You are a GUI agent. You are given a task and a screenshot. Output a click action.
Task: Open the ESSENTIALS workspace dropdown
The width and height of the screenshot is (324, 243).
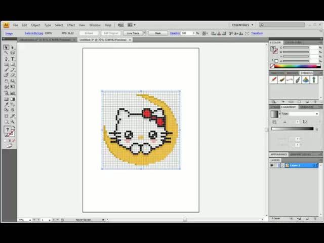[242, 25]
